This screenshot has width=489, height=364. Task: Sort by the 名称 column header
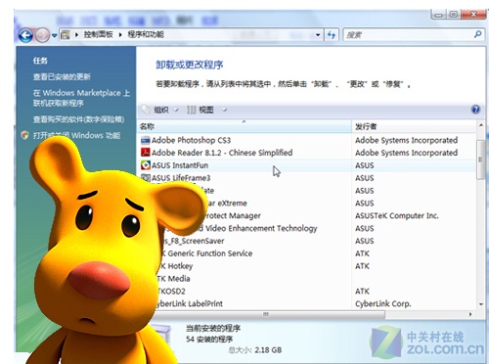point(244,126)
